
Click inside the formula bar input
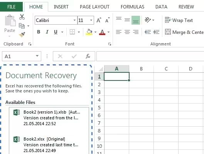(150, 56)
